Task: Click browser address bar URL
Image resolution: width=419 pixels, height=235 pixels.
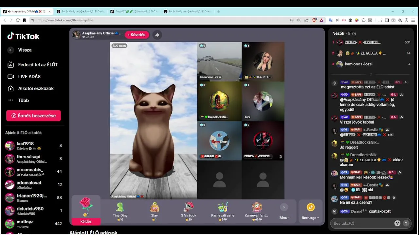Action: [x=65, y=20]
